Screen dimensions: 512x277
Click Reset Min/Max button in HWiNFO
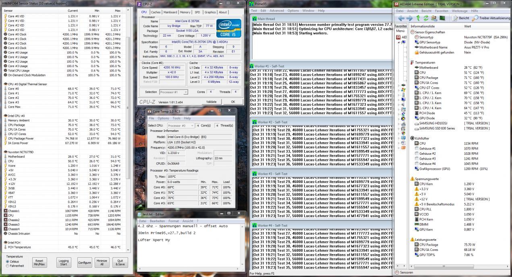(x=39, y=263)
